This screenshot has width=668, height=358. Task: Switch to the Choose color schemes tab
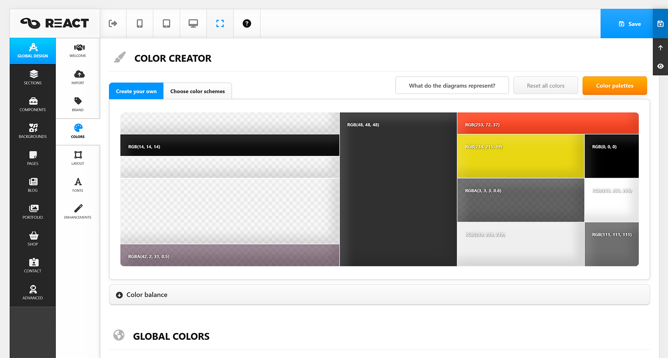[x=197, y=91]
